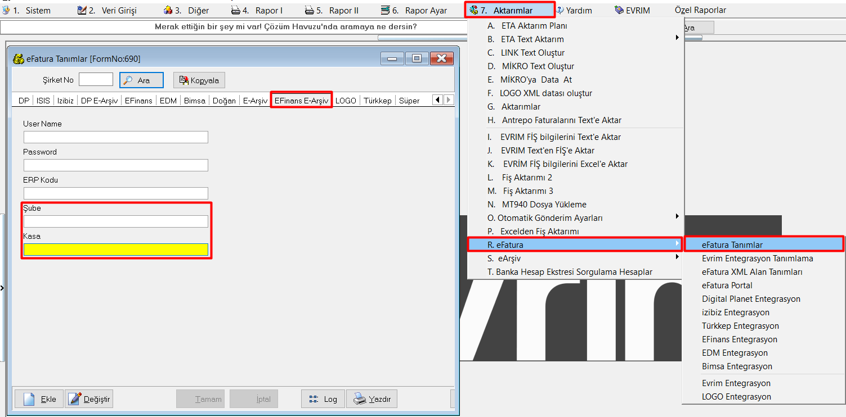
Task: Open the 5. Rapor II menu
Action: [331, 10]
